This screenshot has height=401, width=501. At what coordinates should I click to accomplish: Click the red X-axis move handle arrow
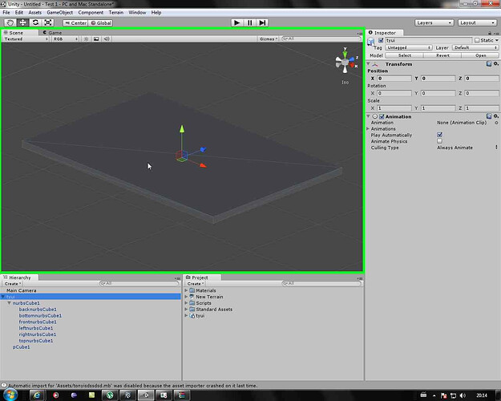point(203,165)
